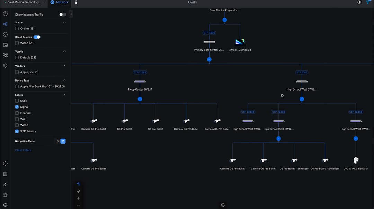Screen dimensions: 374x209
Task: Collapse the node under Saint Monica Preparatory gateway
Action: click(225, 20)
